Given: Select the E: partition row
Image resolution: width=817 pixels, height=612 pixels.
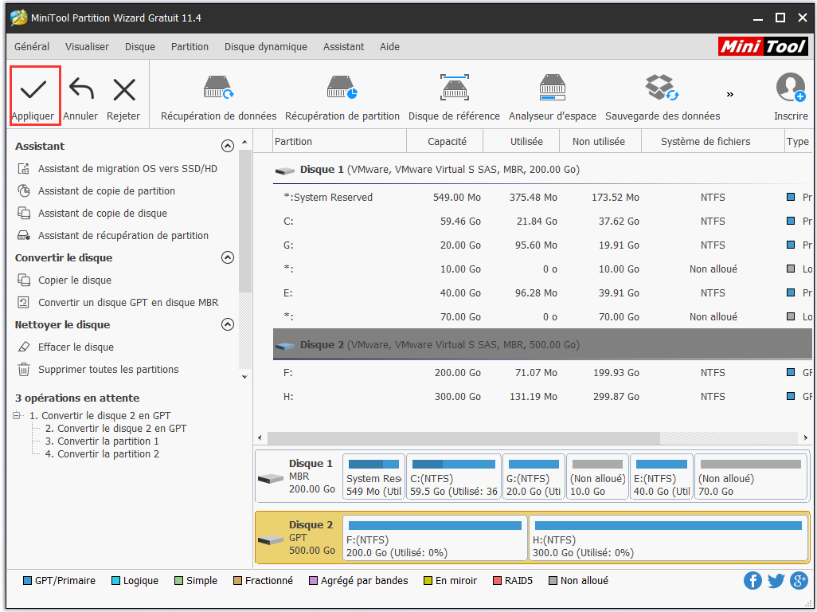Looking at the screenshot, I should point(542,293).
